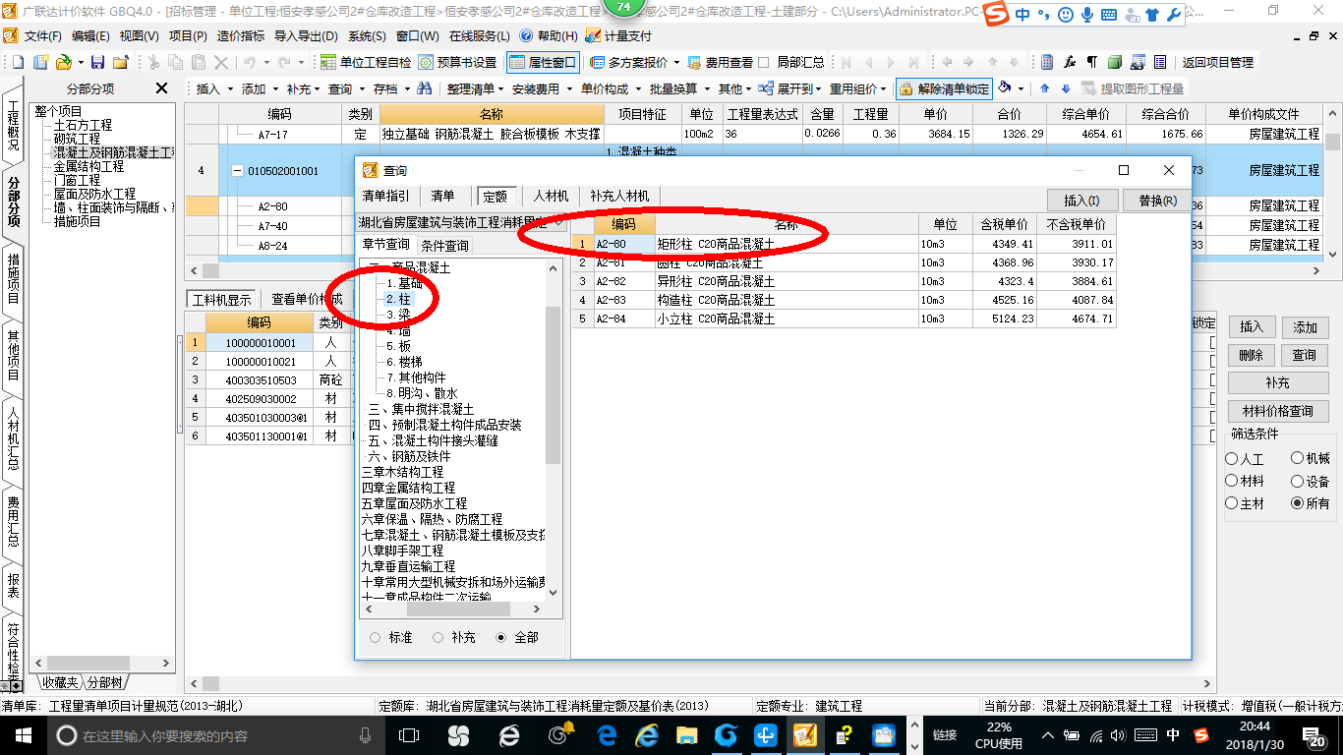Switch to 条件查询 tab
The image size is (1343, 755).
pos(444,245)
